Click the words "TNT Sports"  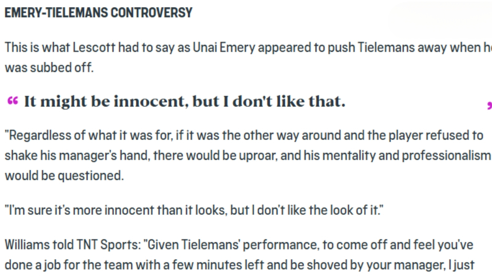pos(109,245)
